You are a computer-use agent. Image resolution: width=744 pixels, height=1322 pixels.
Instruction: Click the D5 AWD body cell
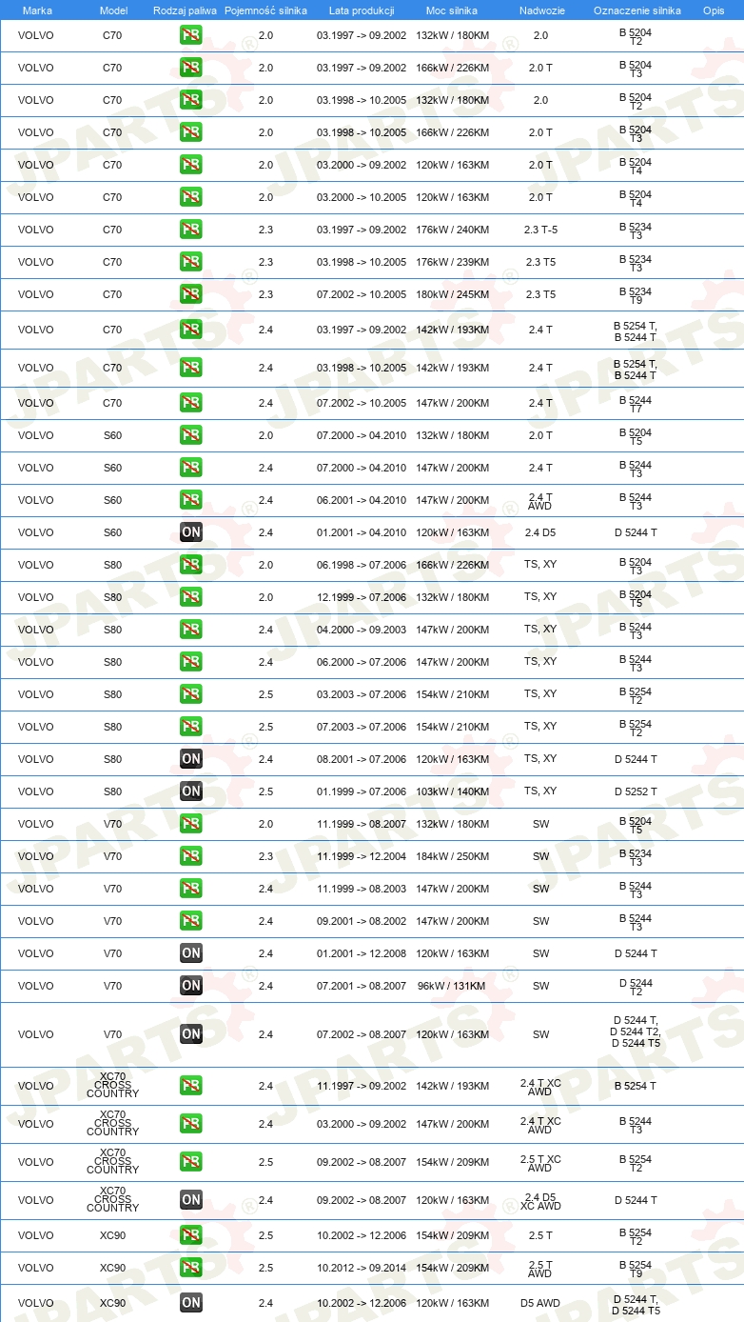(x=540, y=1303)
